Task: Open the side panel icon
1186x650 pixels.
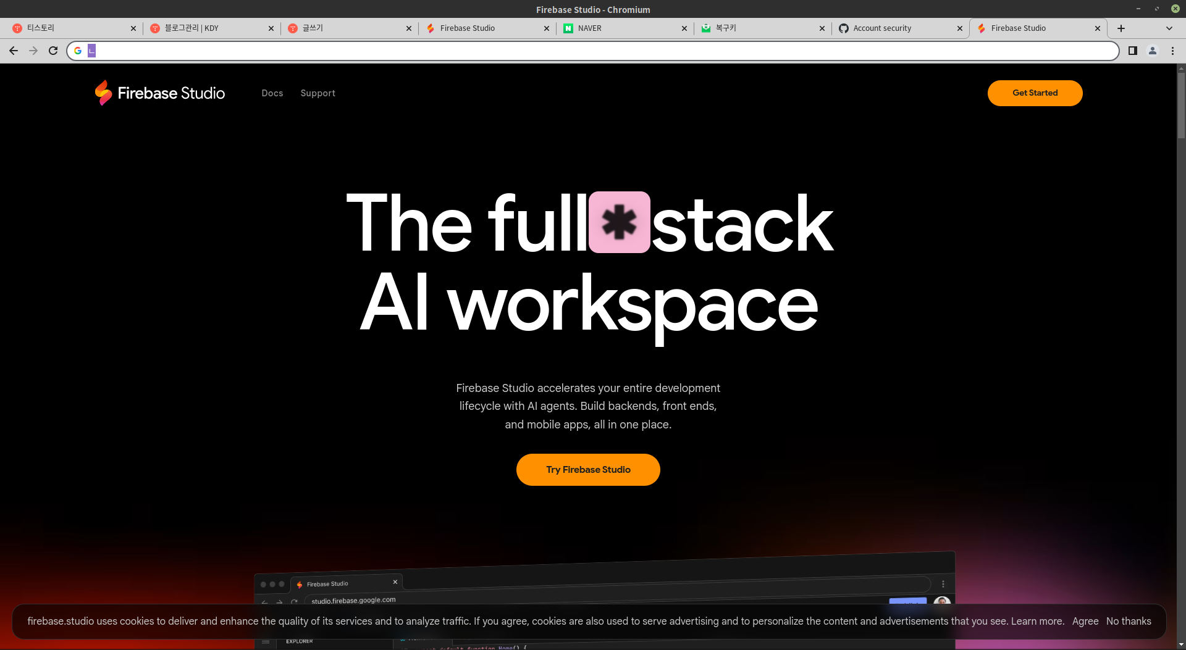Action: [1132, 51]
